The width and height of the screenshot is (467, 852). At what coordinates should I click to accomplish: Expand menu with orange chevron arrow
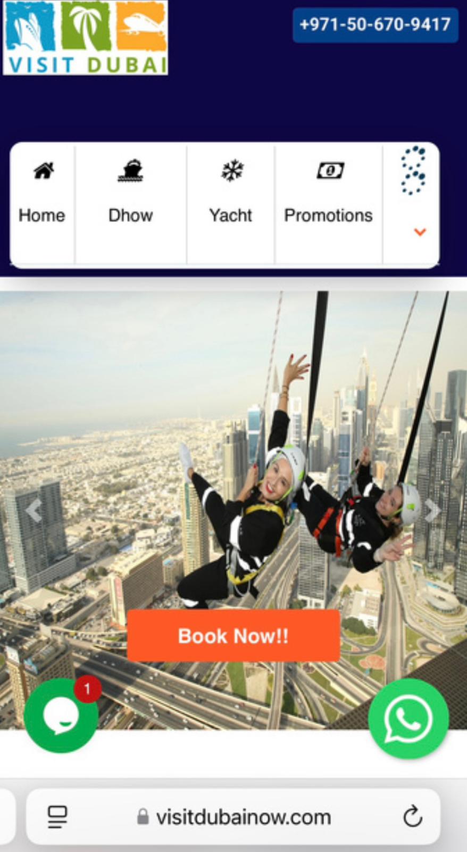[x=420, y=232]
